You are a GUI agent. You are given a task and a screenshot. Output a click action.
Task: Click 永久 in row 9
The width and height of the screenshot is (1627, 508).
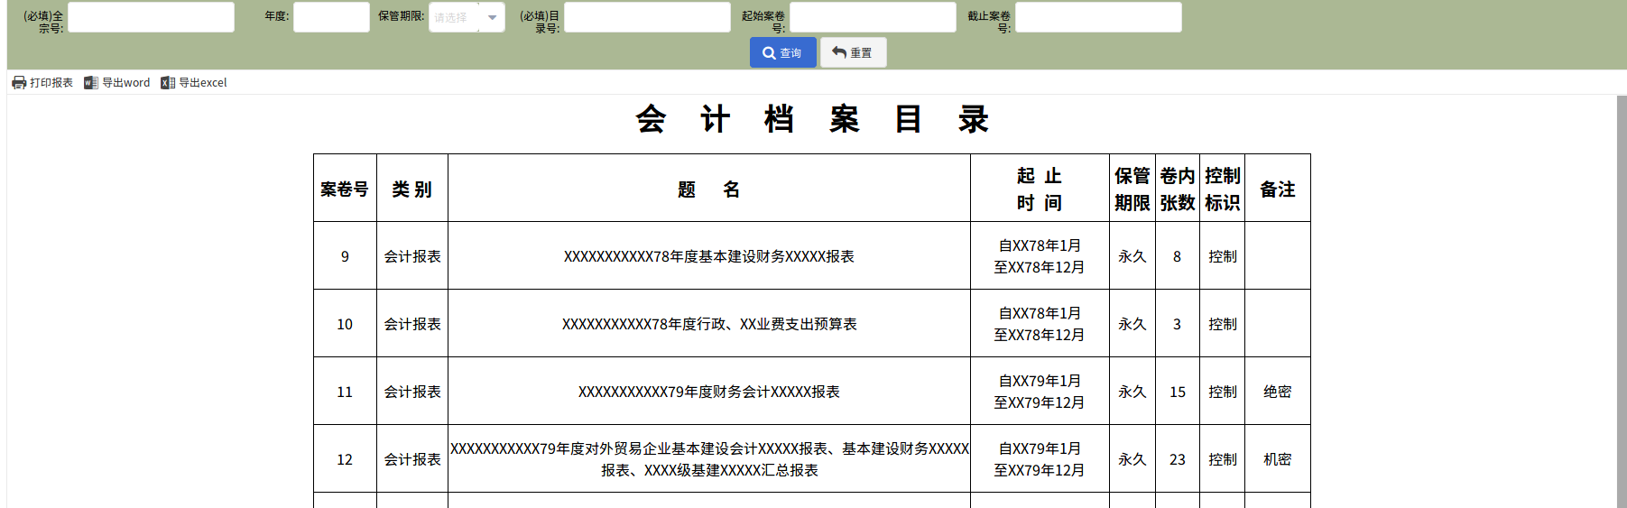[1132, 256]
